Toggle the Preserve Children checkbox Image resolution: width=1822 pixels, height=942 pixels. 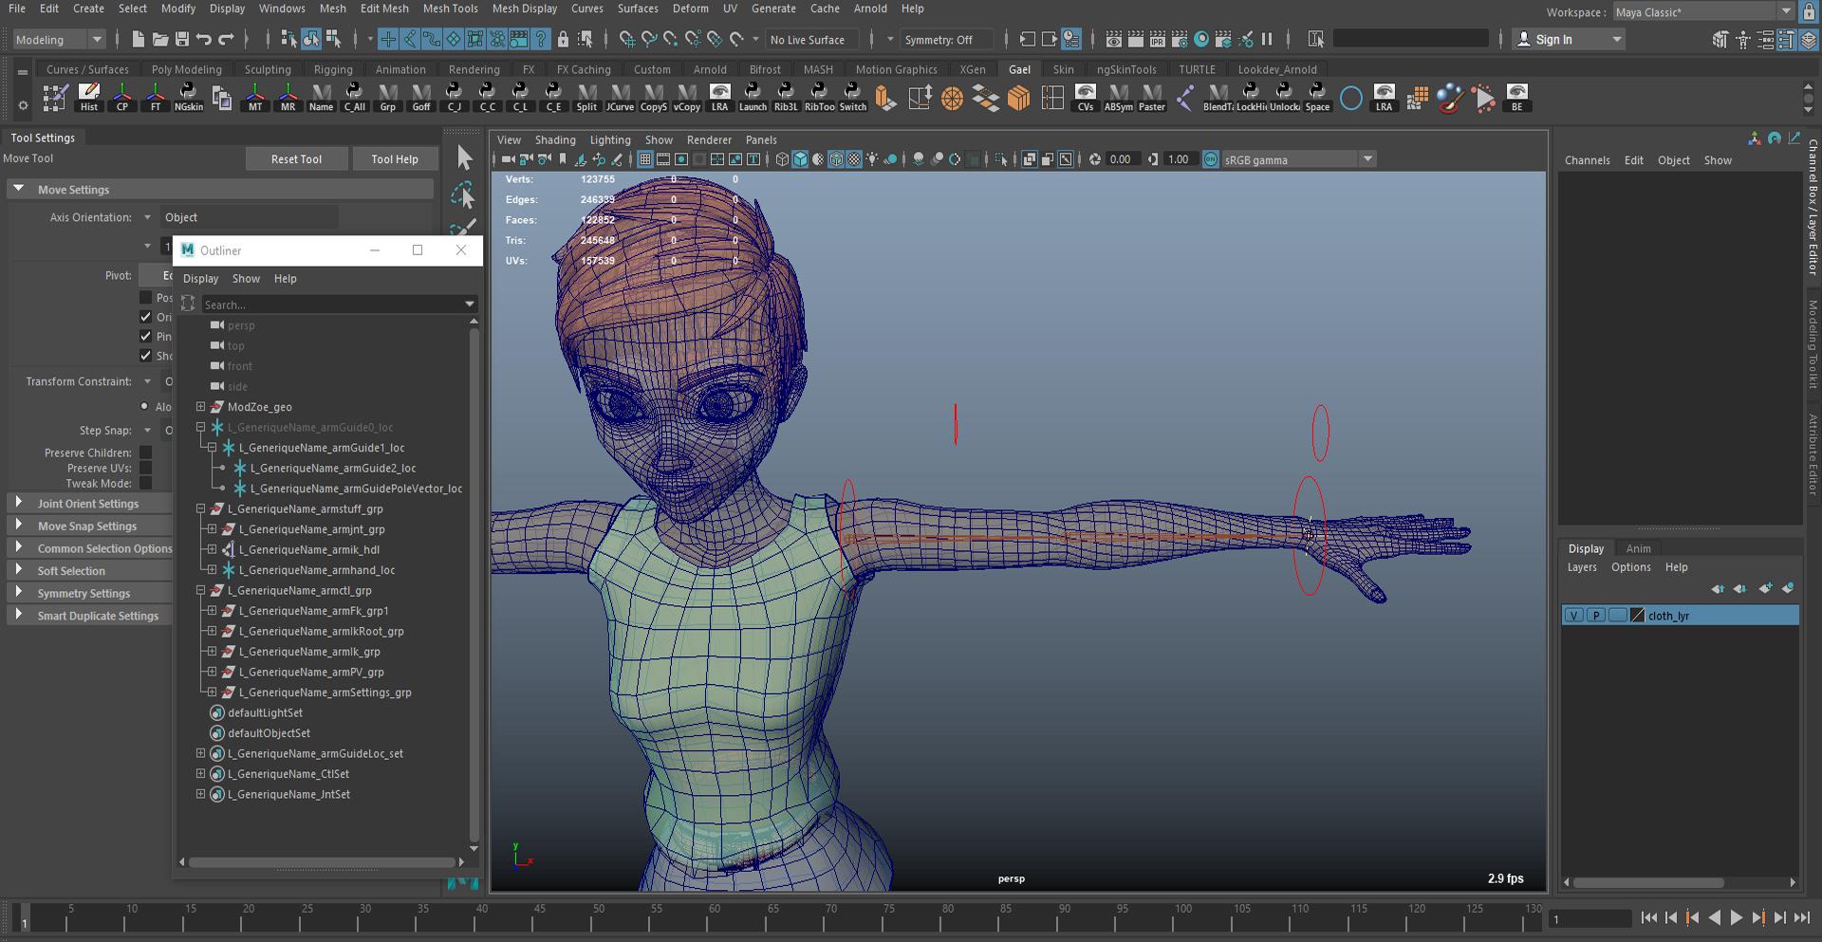tap(145, 453)
